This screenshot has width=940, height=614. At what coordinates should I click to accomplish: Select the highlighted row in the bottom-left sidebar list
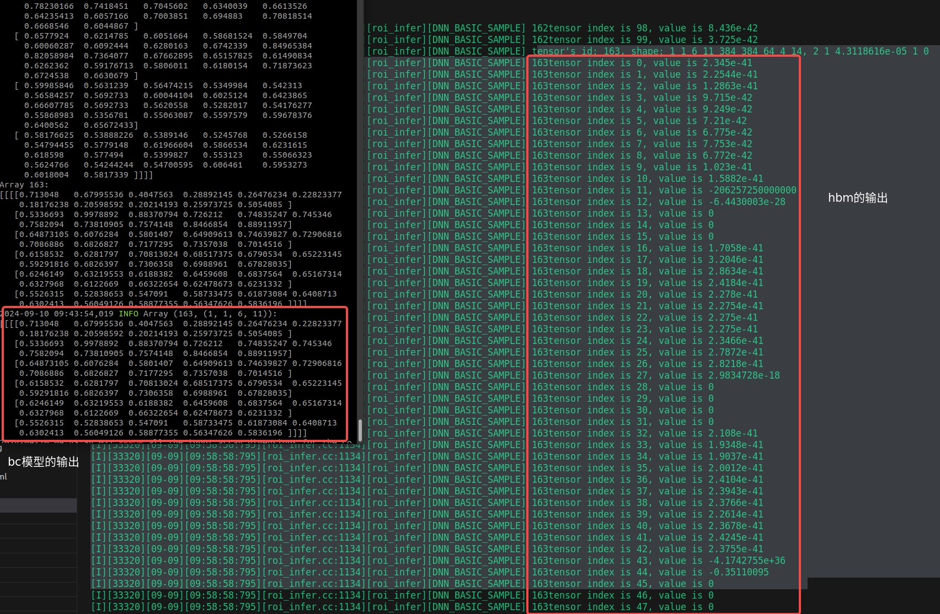coord(38,505)
